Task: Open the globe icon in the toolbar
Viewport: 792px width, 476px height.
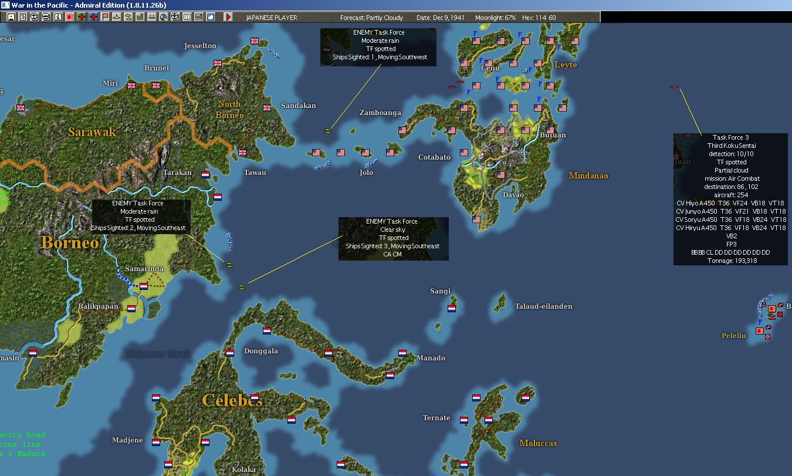Action: 163,17
